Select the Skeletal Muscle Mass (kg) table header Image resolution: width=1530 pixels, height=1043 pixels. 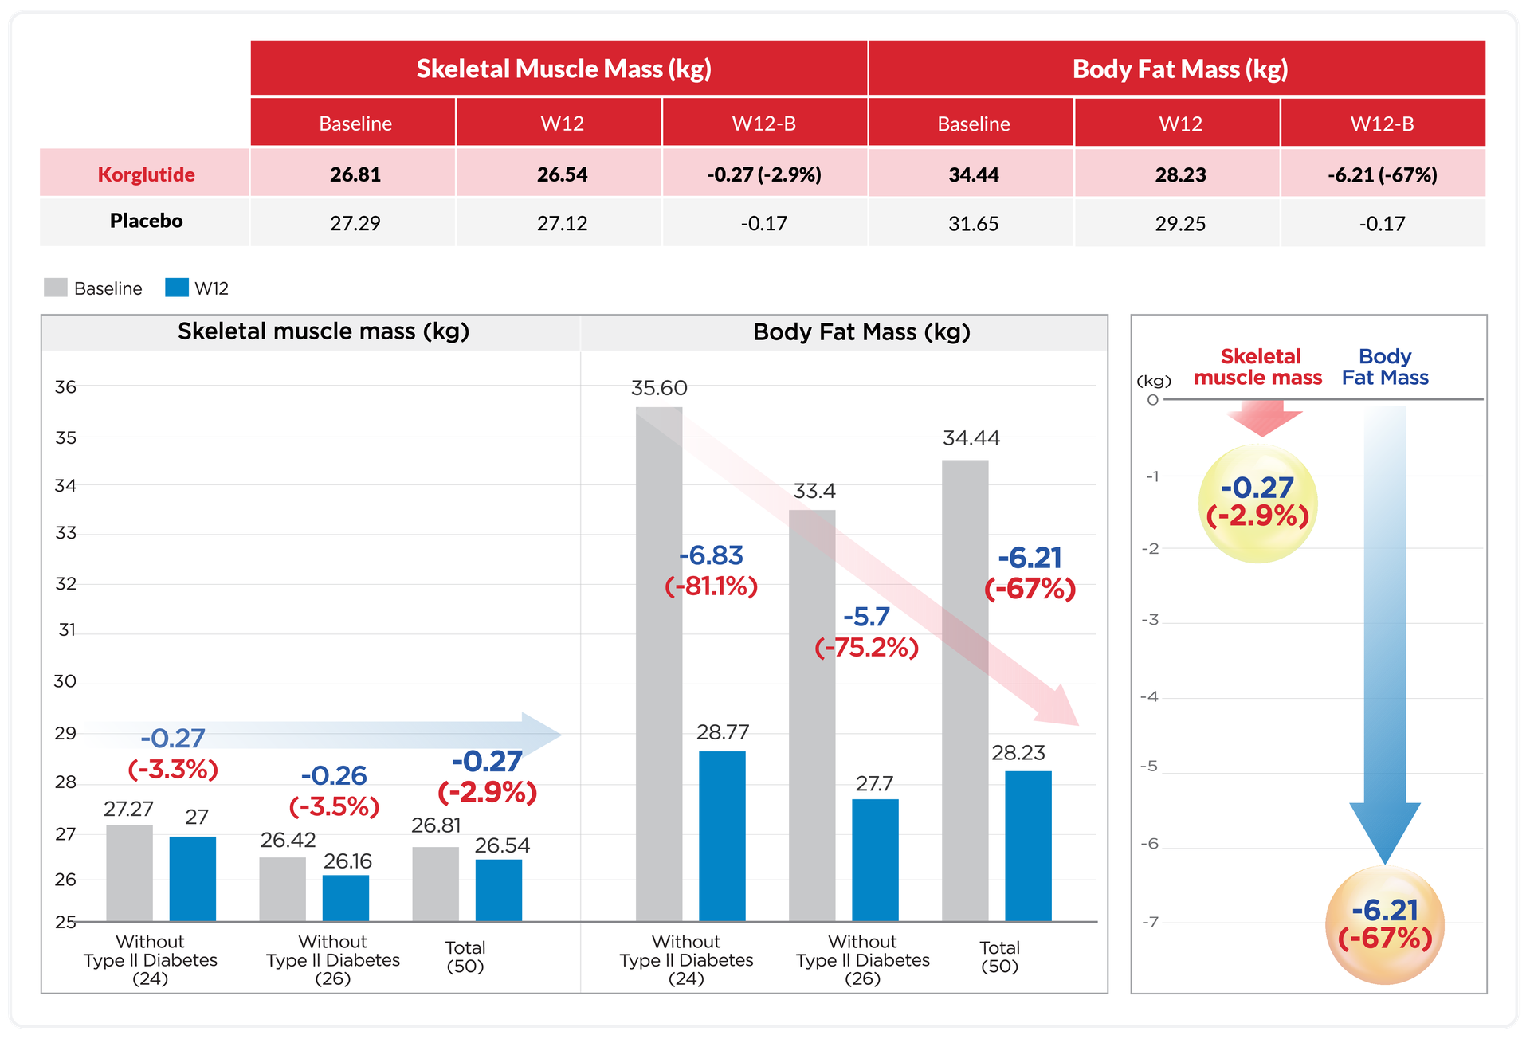coord(563,69)
